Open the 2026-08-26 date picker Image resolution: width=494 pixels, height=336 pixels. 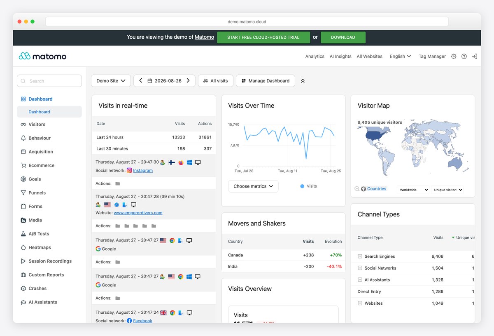pyautogui.click(x=164, y=81)
